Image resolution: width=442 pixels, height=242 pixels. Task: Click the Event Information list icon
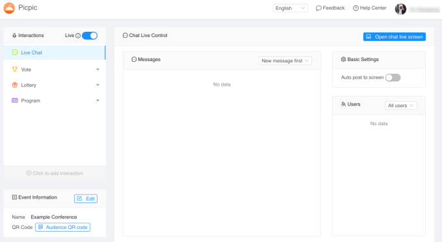[x=14, y=197]
